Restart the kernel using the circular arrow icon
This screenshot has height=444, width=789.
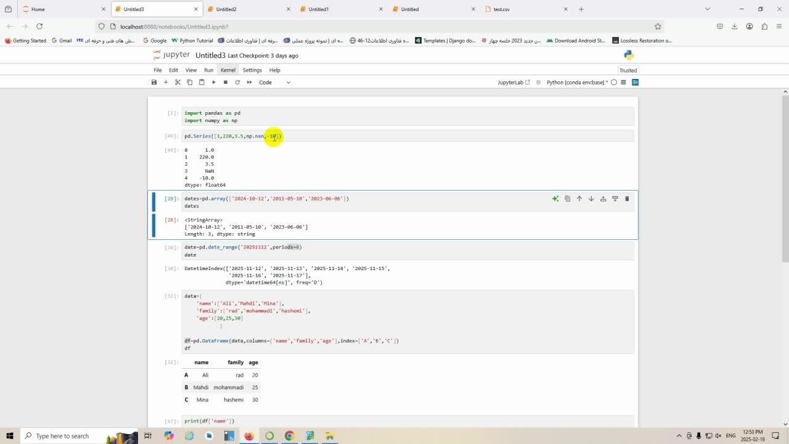pyautogui.click(x=237, y=82)
